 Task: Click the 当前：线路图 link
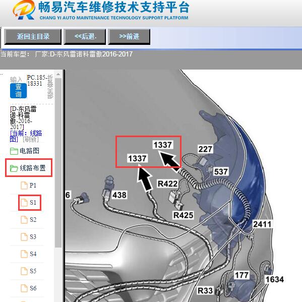26,136
